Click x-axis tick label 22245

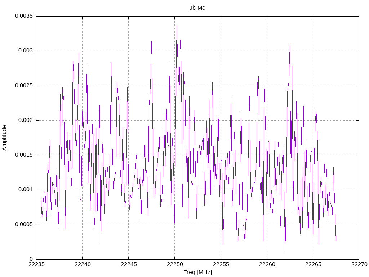click(x=129, y=264)
